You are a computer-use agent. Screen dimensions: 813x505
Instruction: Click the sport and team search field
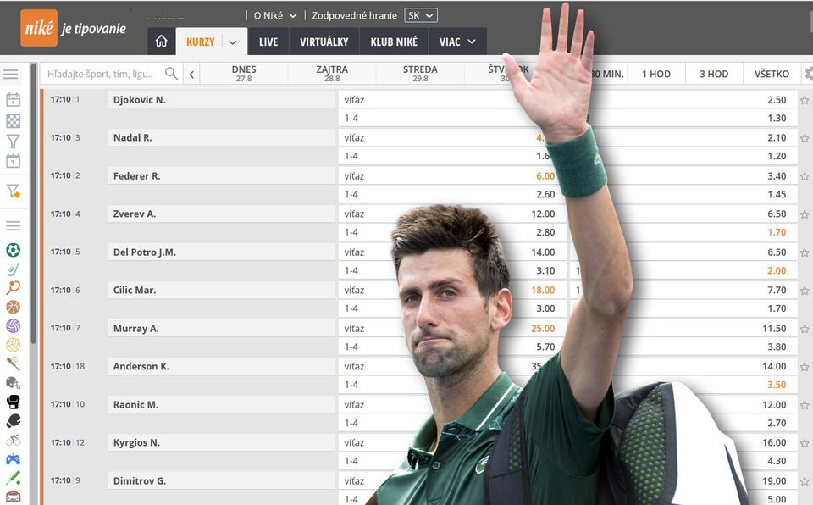point(102,74)
